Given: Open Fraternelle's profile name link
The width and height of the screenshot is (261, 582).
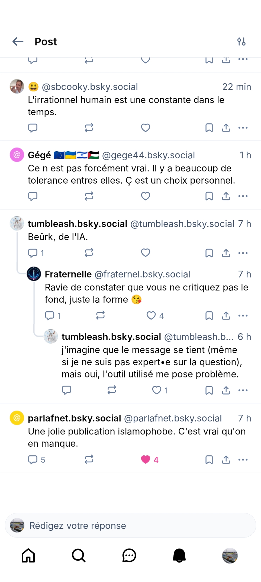Looking at the screenshot, I should click(x=68, y=274).
